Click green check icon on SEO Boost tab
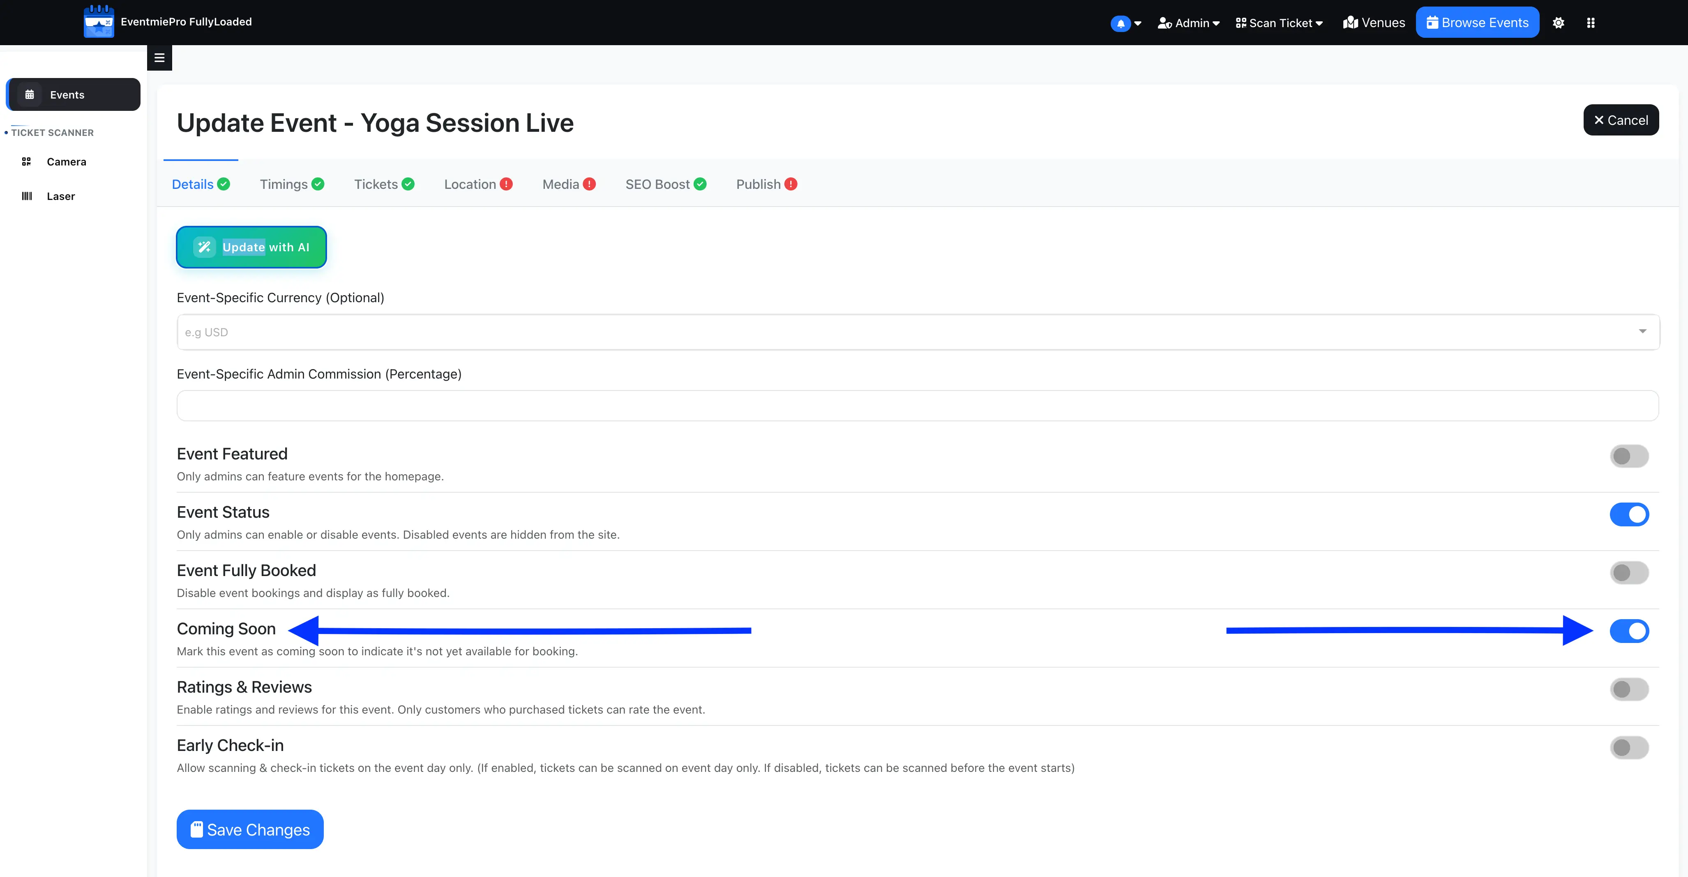This screenshot has height=877, width=1688. click(x=700, y=184)
